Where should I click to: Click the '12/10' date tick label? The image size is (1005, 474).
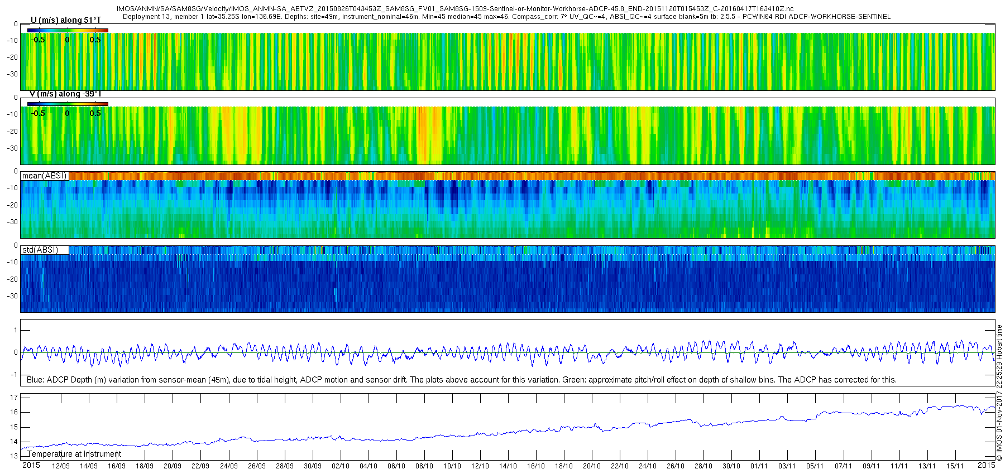pyautogui.click(x=480, y=466)
